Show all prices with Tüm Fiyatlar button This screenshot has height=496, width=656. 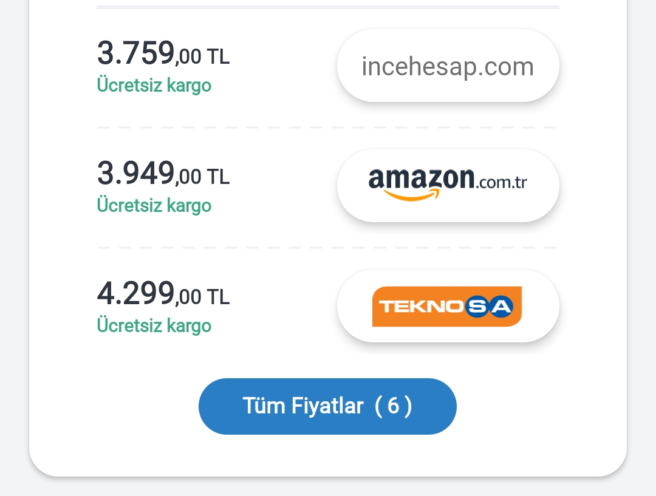(x=327, y=406)
